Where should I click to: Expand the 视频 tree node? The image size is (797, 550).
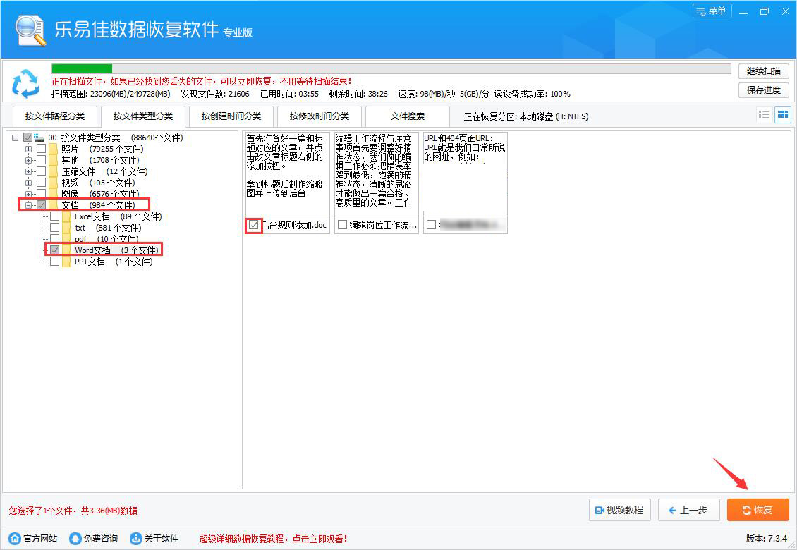[29, 183]
